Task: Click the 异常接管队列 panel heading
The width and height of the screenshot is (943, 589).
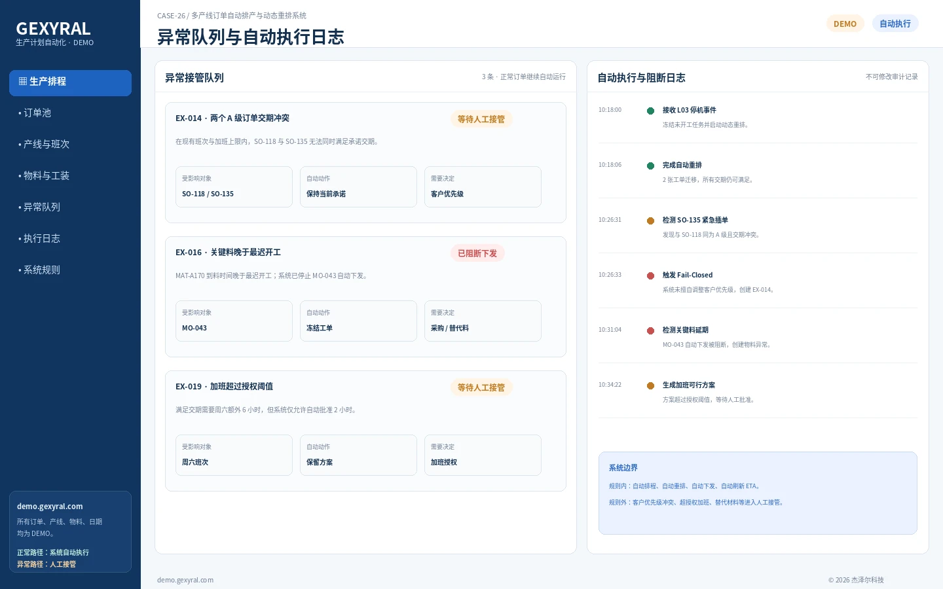Action: click(x=194, y=78)
